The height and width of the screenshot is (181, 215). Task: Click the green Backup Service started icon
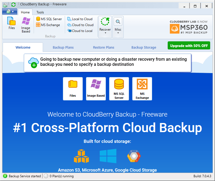point(5,176)
